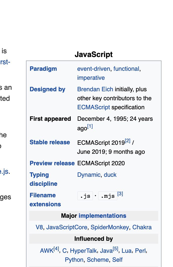Follow the duck typing link
This screenshot has width=173, height=267.
[110, 175]
